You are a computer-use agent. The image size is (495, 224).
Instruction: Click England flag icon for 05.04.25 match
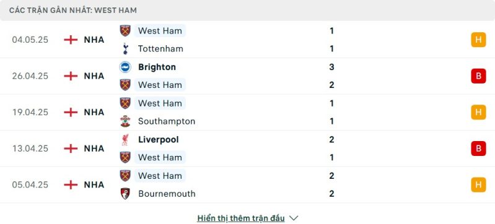pyautogui.click(x=71, y=184)
